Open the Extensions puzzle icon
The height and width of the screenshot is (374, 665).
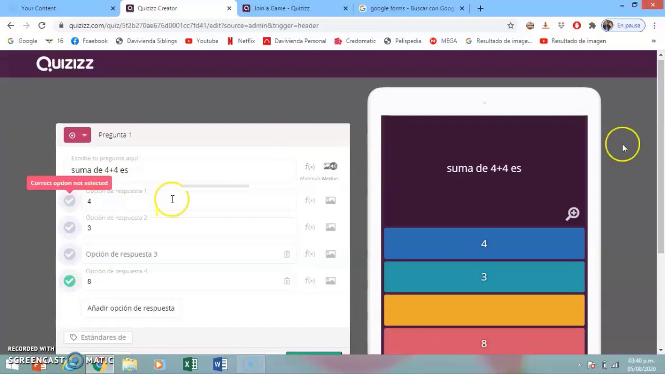592,25
